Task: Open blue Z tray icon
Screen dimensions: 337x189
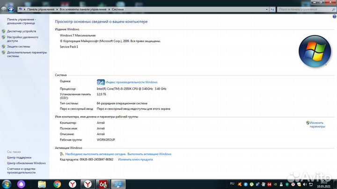Action: pos(246,184)
